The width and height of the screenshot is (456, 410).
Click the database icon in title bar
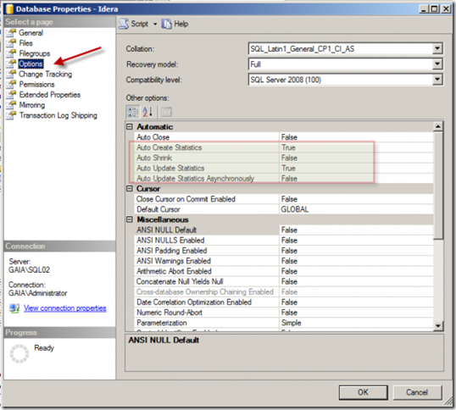pos(9,9)
